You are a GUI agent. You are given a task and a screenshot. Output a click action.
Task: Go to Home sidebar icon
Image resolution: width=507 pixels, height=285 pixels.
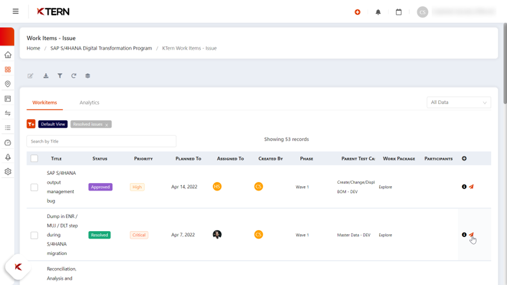(8, 55)
